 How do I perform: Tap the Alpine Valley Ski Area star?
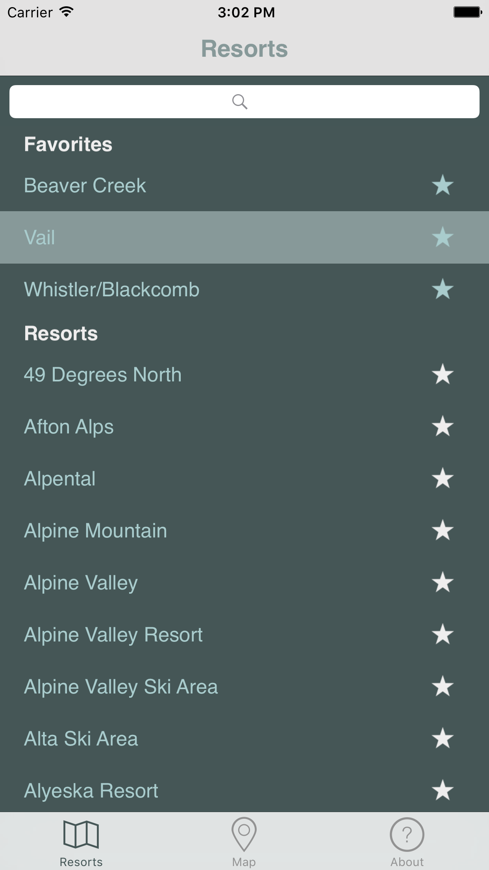coord(443,686)
